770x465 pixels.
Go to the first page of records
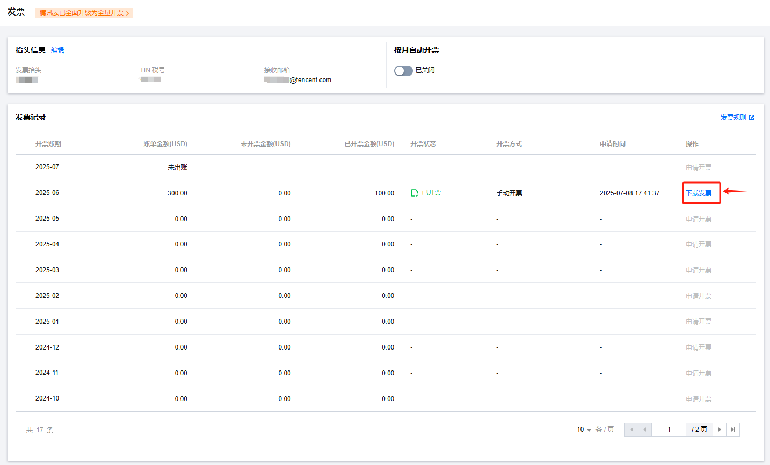631,430
